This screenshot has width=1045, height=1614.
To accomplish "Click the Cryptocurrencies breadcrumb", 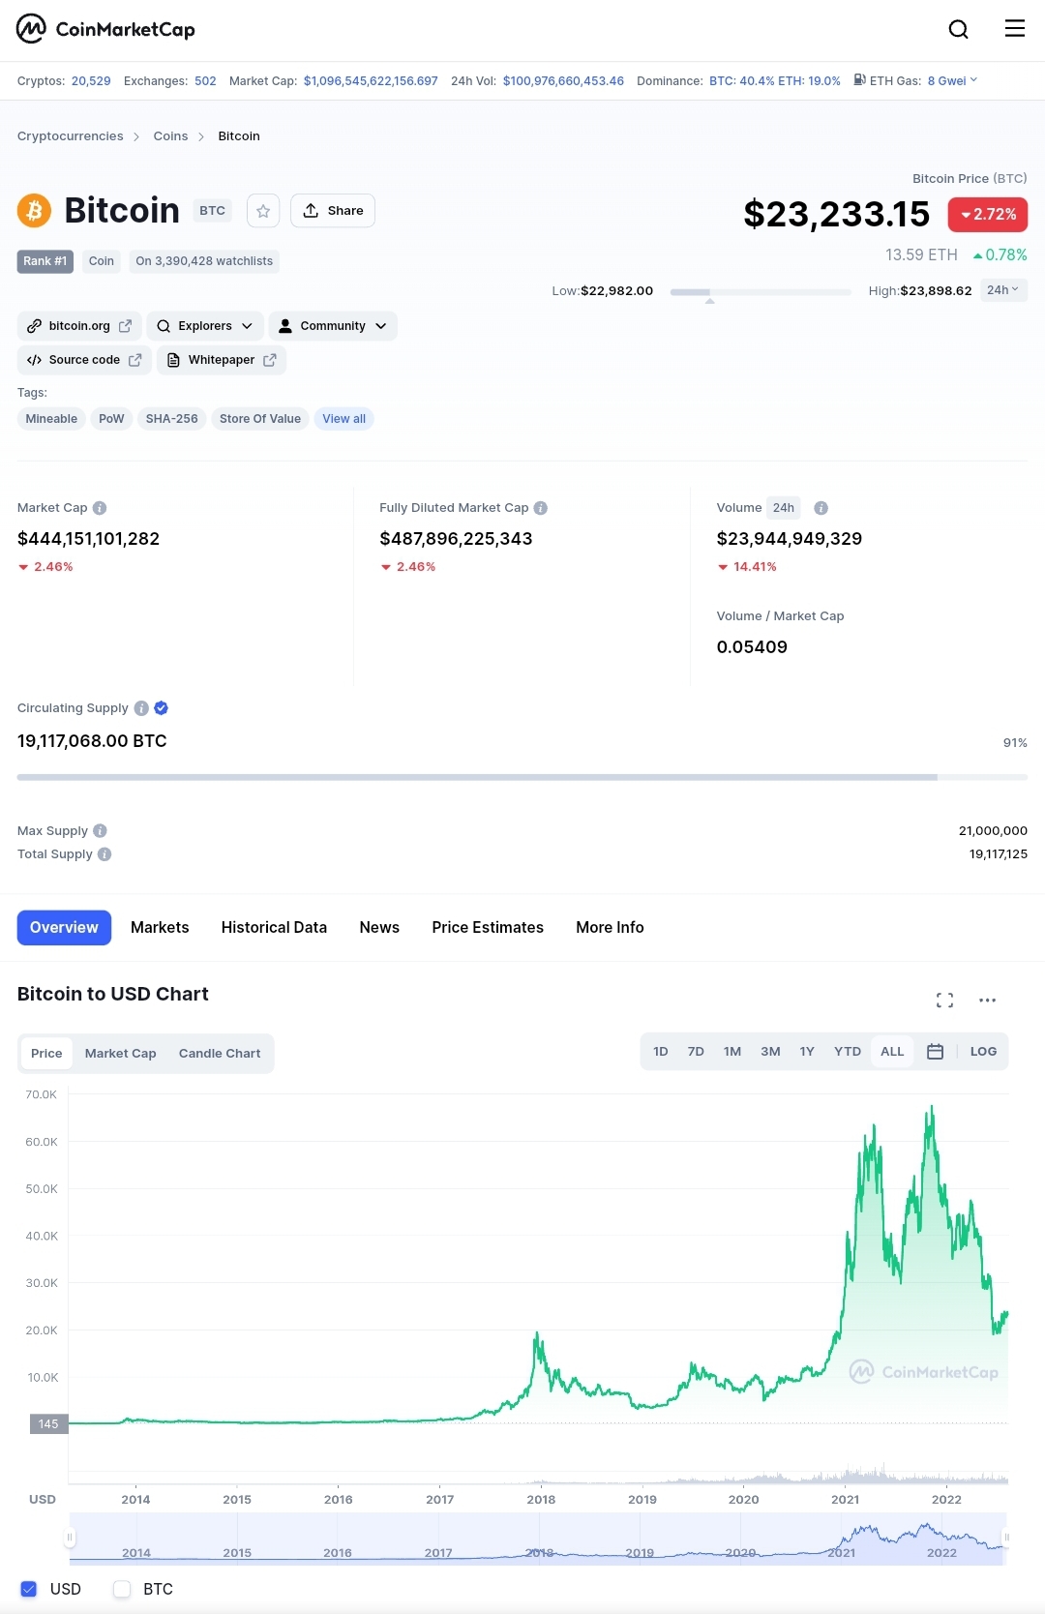I will (x=71, y=136).
